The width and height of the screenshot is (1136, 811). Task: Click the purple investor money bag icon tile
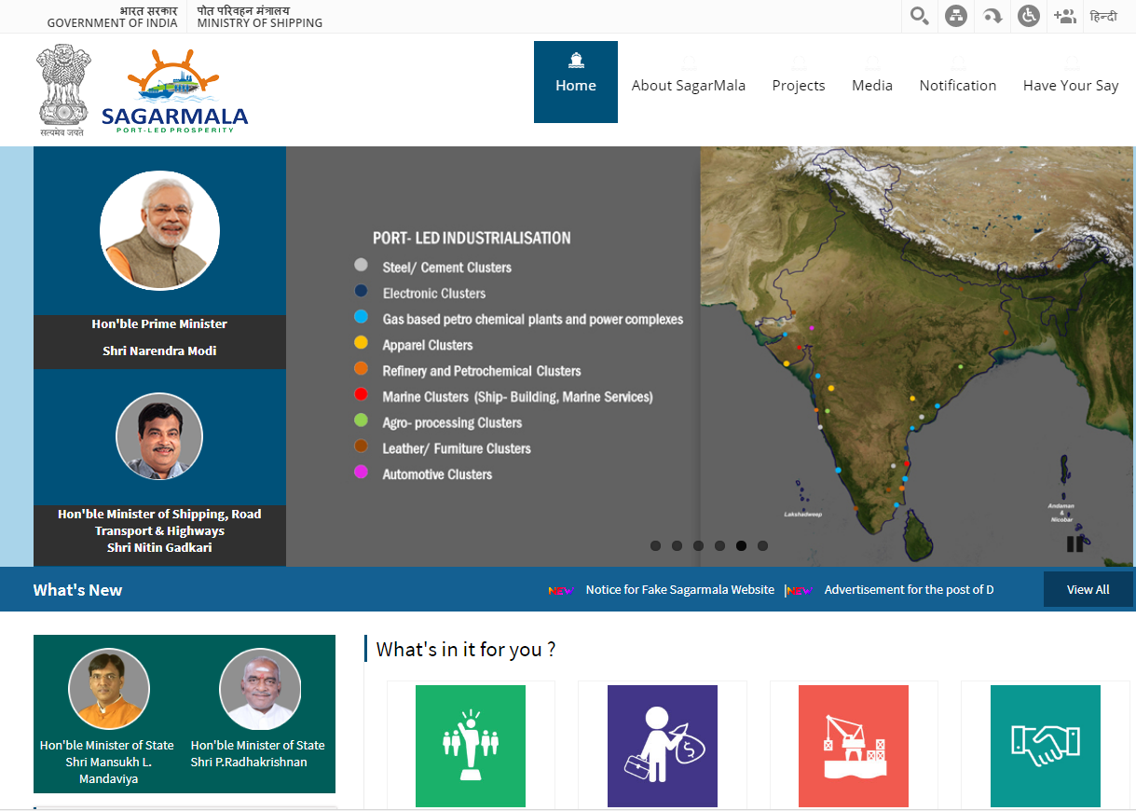(663, 746)
